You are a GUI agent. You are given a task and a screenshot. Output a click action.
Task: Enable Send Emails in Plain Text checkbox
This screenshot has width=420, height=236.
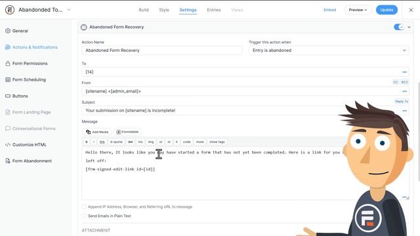pos(84,216)
